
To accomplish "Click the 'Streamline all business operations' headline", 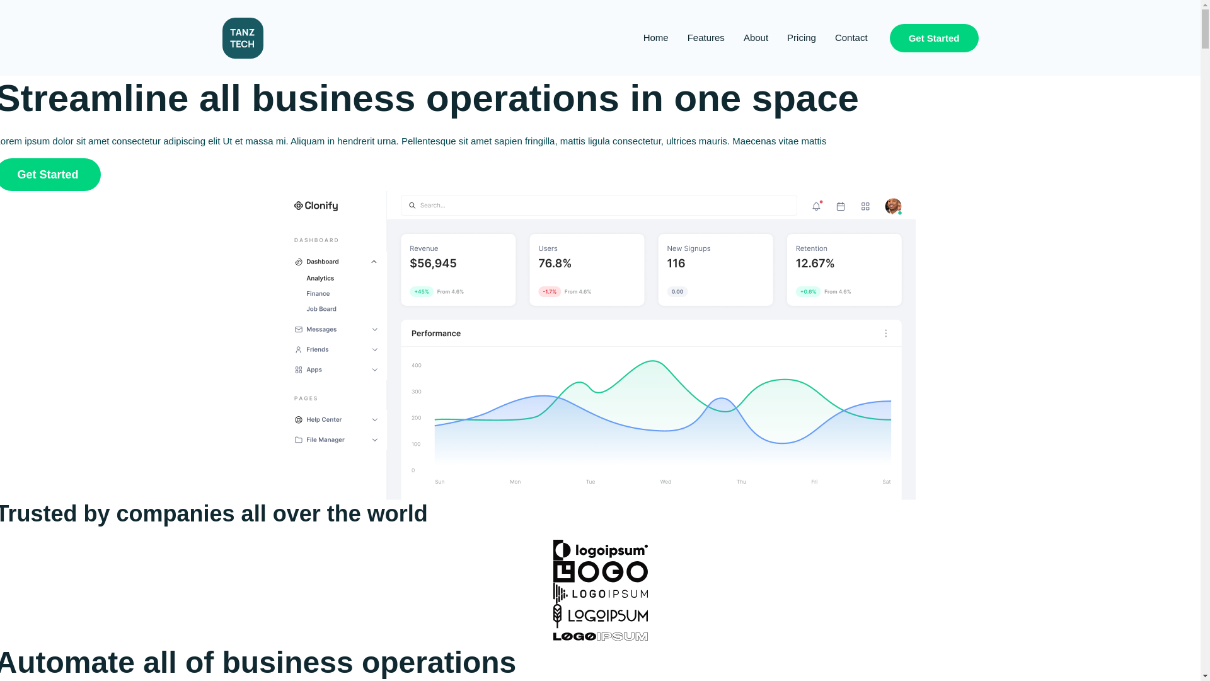I will click(x=429, y=98).
